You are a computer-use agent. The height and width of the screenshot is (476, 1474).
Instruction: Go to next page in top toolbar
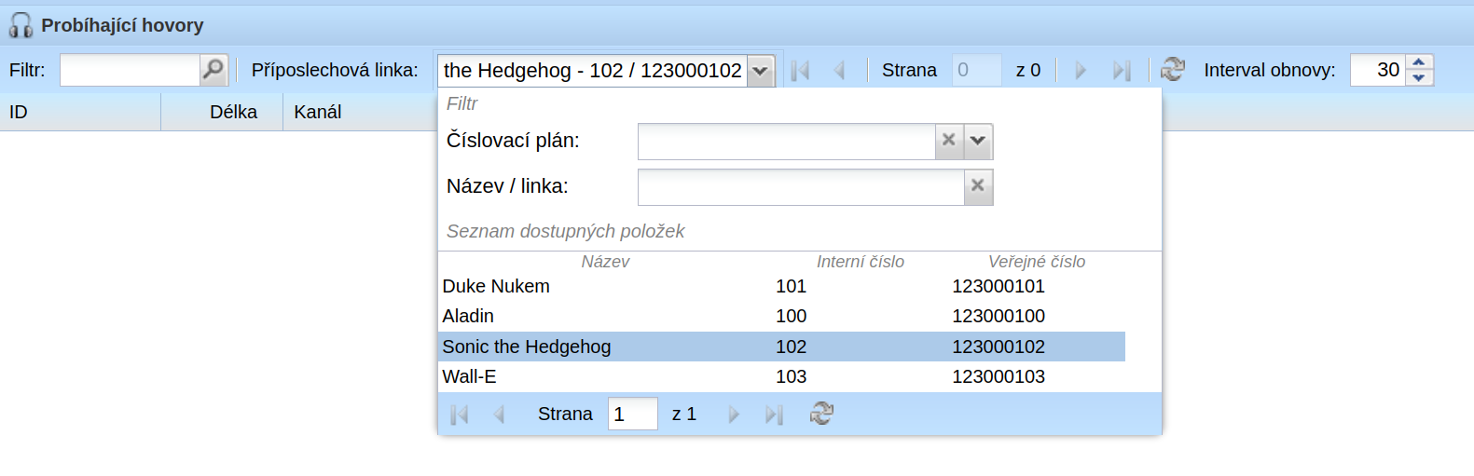click(1081, 71)
